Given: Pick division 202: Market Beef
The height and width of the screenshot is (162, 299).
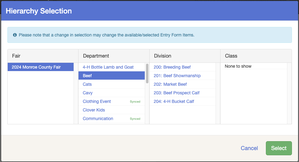Looking at the screenshot, I should tap(182, 84).
